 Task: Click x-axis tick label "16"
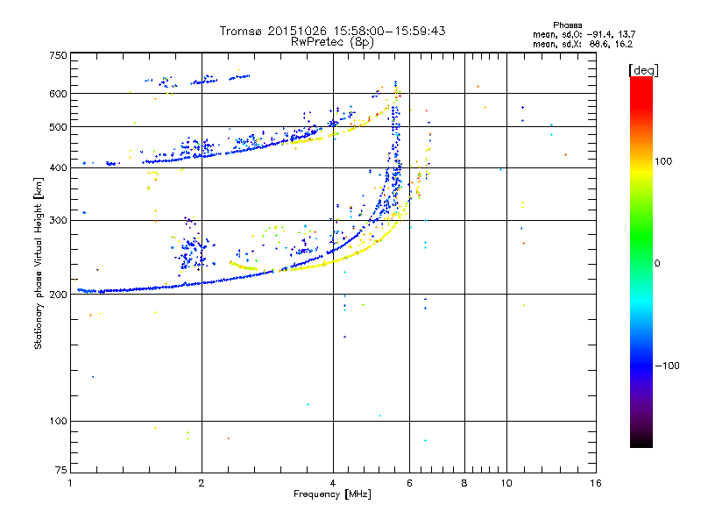coord(596,483)
